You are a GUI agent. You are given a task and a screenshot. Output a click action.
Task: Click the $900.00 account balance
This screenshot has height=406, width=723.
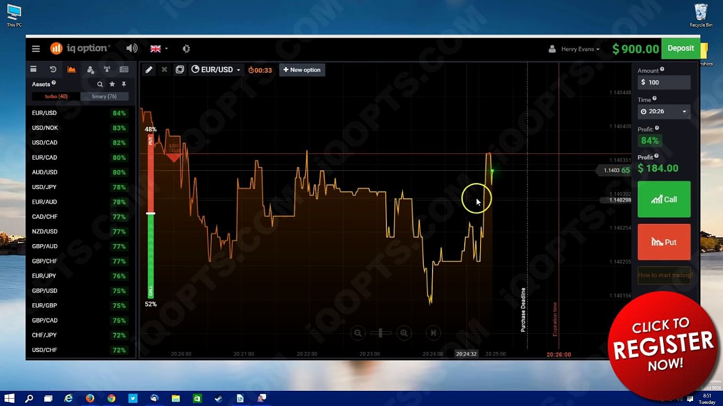click(635, 49)
